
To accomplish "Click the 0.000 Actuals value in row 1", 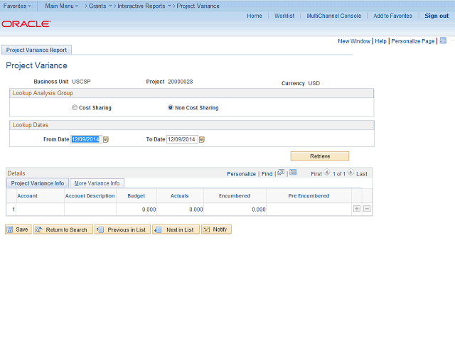I will click(196, 210).
